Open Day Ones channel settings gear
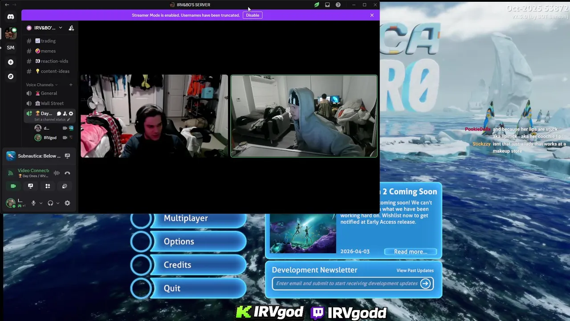Image resolution: width=570 pixels, height=321 pixels. point(71,114)
